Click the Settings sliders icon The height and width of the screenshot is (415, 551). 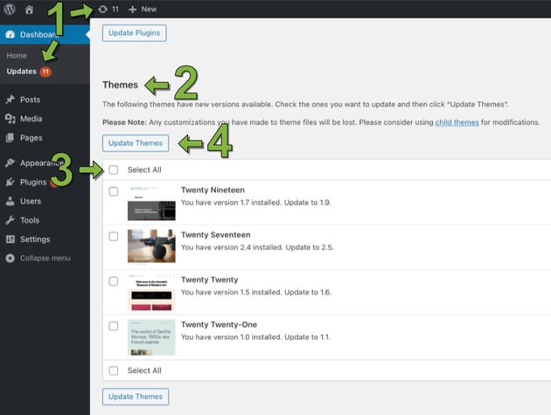pos(10,239)
